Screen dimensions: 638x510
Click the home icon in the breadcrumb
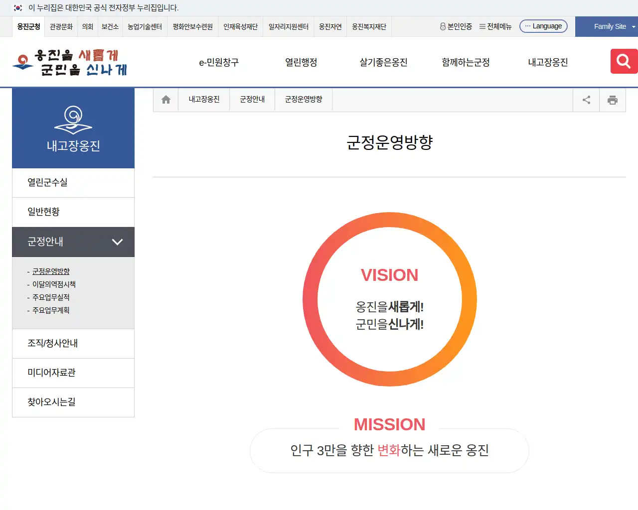coord(165,99)
